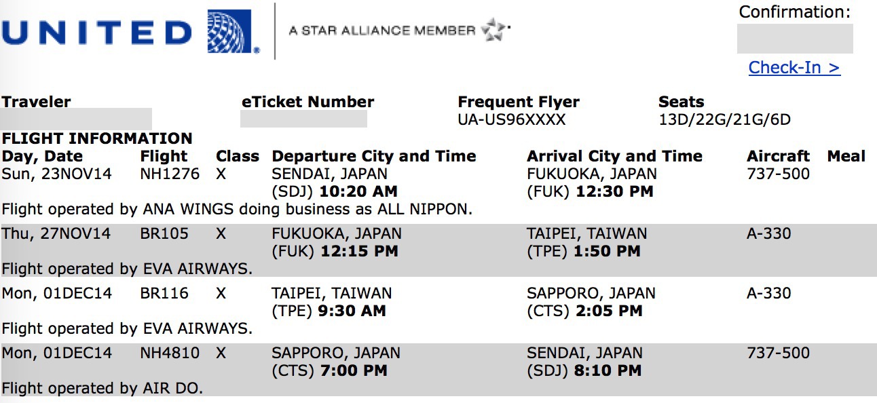
Task: Click the "operated by AIR DO" note
Action: point(102,389)
